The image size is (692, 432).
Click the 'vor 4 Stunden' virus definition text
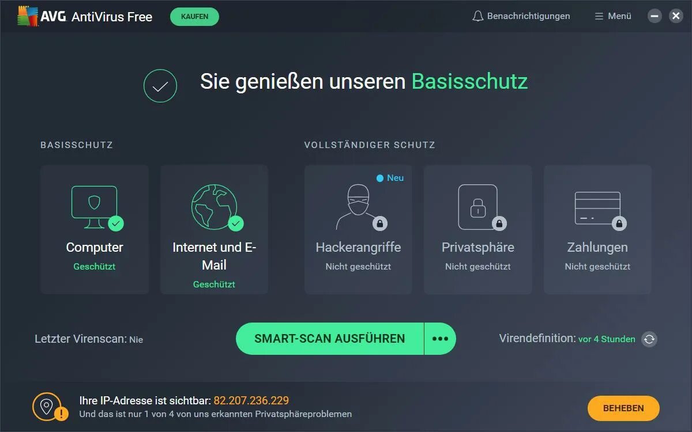coord(607,339)
